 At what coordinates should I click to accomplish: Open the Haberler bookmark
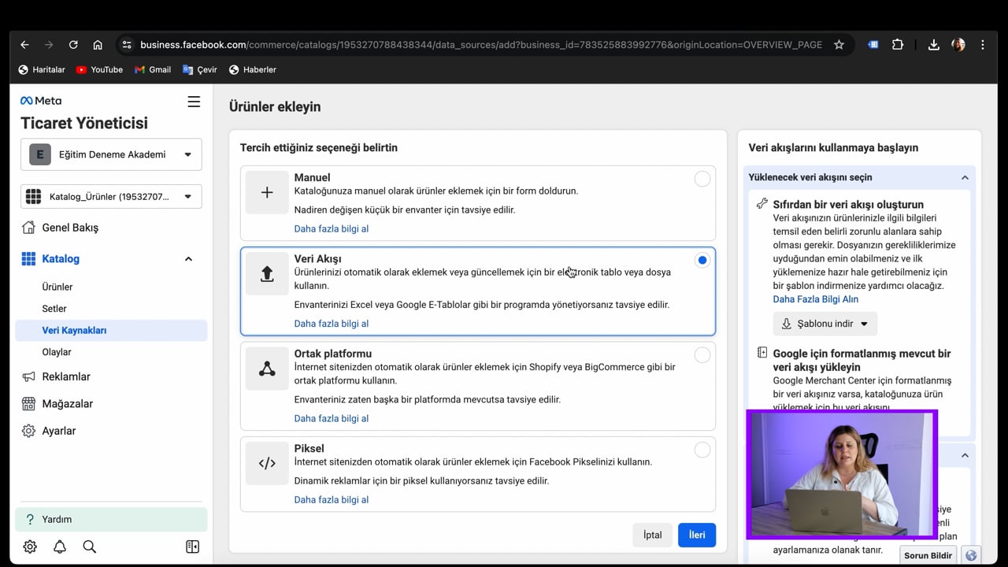pyautogui.click(x=253, y=70)
